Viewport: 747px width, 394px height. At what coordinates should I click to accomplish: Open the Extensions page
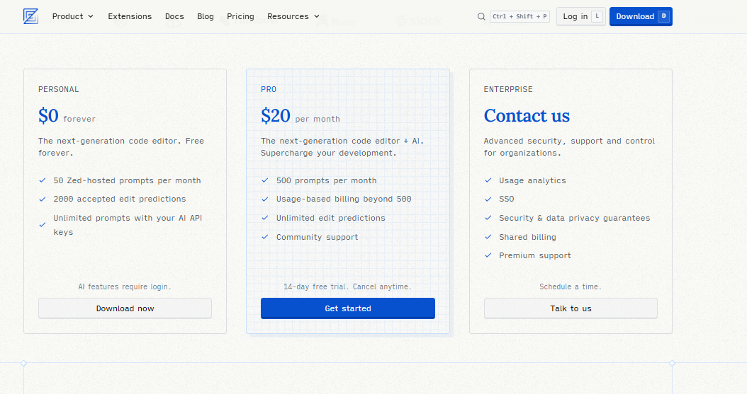coord(130,17)
